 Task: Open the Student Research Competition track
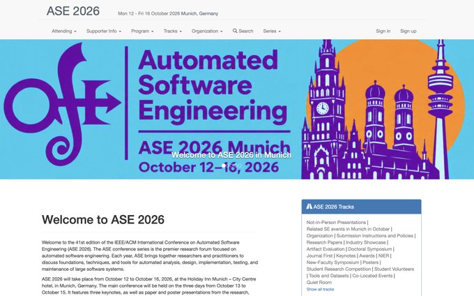coord(339,269)
